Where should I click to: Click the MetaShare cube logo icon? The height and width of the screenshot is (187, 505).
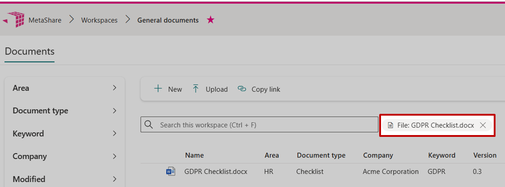tap(16, 20)
